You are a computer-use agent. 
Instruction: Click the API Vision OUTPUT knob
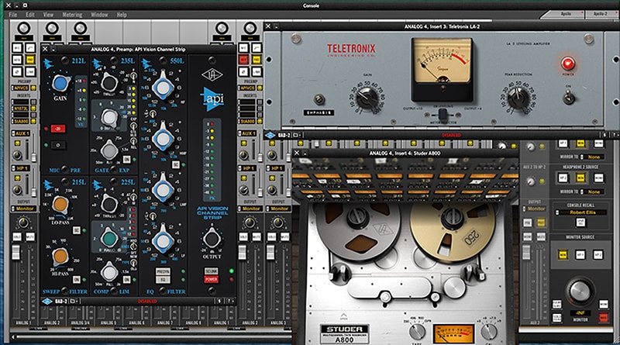[x=212, y=239]
